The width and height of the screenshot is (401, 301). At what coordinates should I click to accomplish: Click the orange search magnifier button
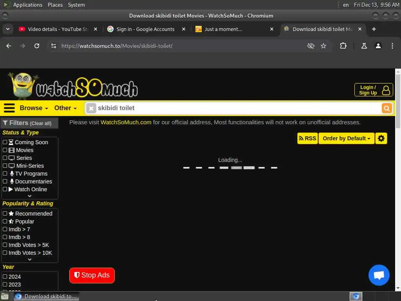[387, 108]
